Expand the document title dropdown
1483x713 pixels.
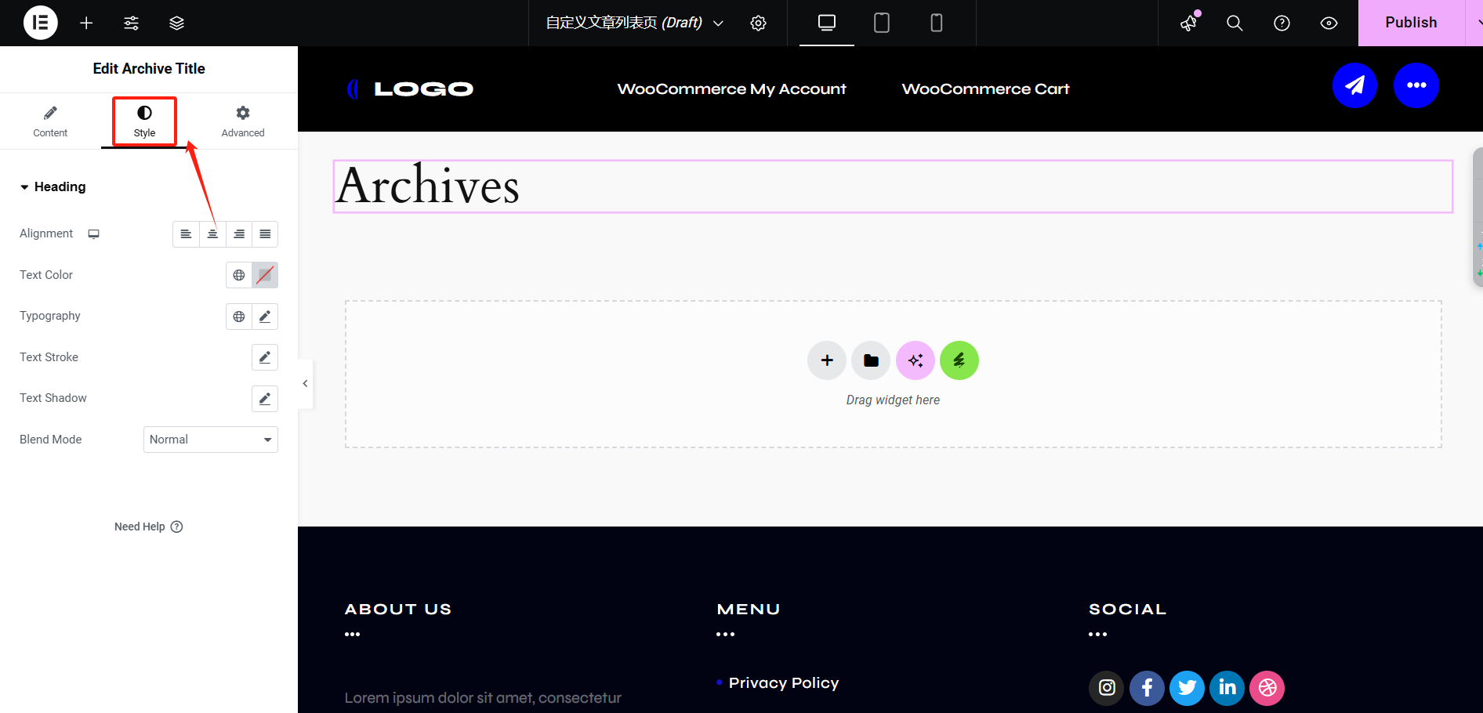tap(718, 23)
